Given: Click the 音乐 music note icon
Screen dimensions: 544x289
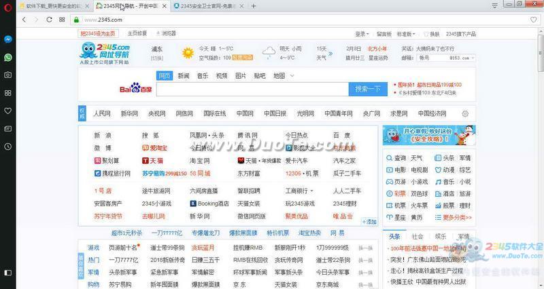Looking at the screenshot, I should point(438,182).
